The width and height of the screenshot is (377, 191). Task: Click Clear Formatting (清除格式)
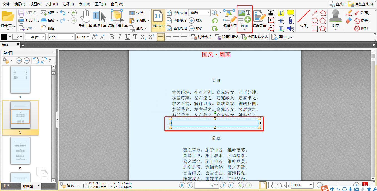coord(202,37)
